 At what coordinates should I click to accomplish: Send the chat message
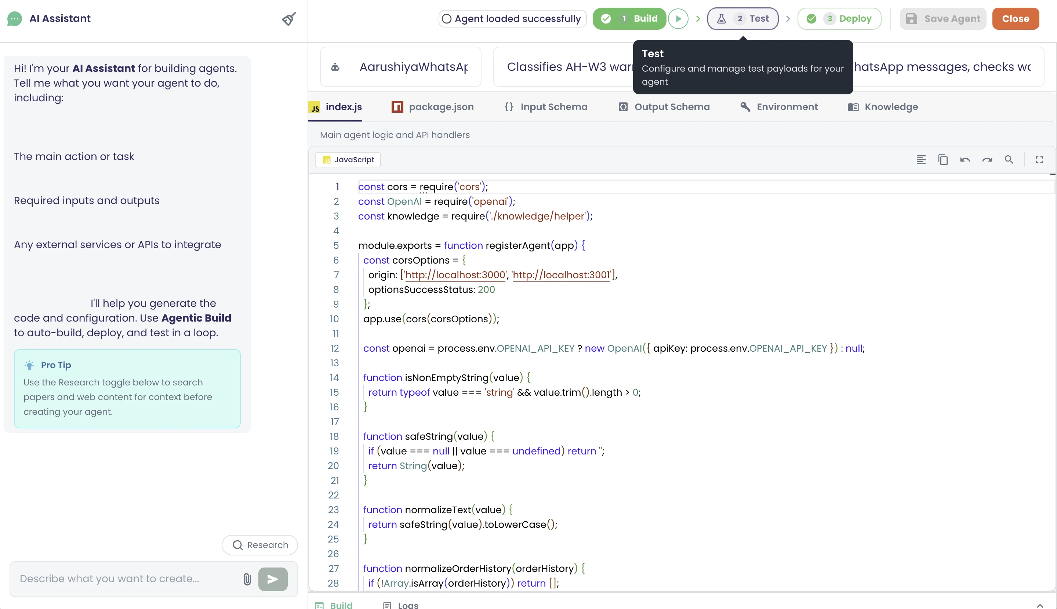273,579
